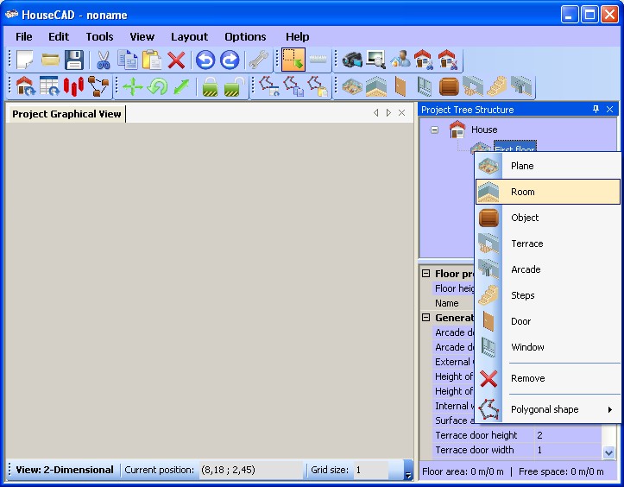The height and width of the screenshot is (487, 624).
Task: Open a project with the folder icon
Action: tap(50, 60)
